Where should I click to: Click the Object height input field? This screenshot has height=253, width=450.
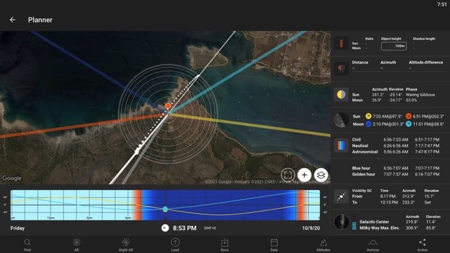(394, 46)
